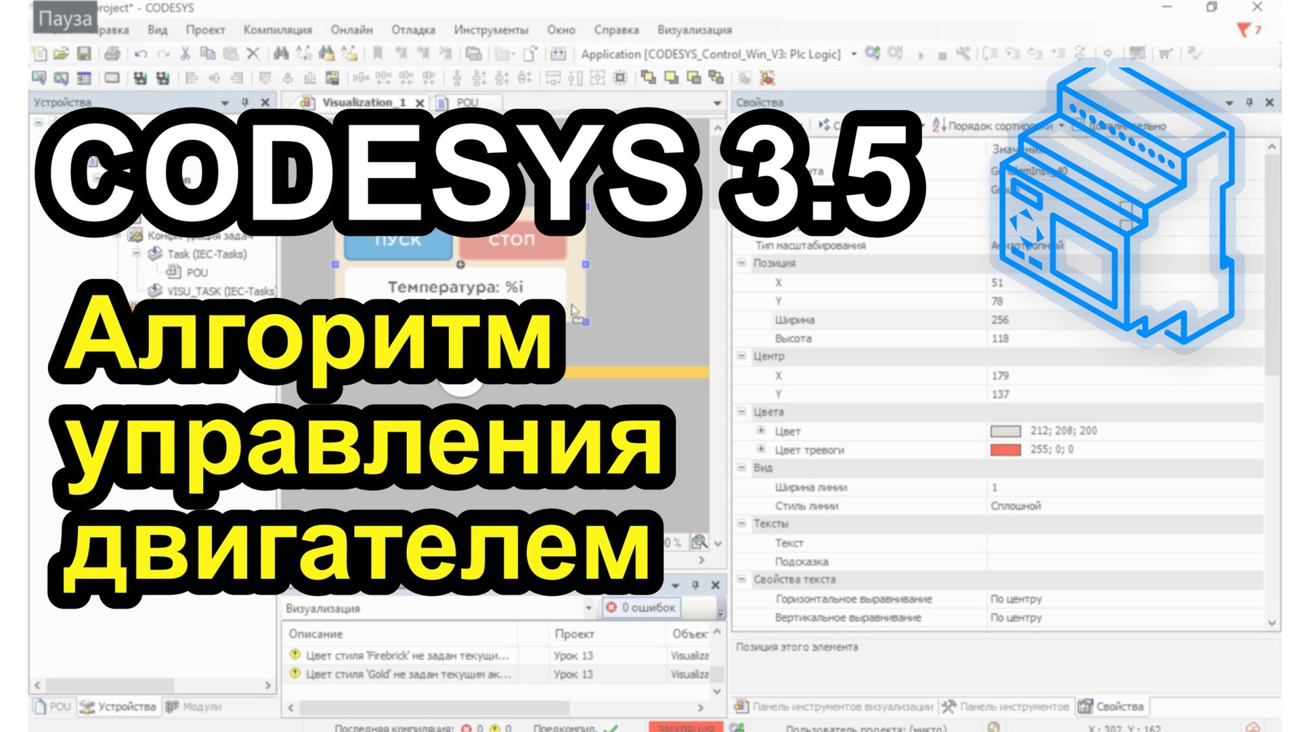Viewport: 1300px width, 732px height.
Task: Open Find with the binoculars icon
Action: point(282,54)
